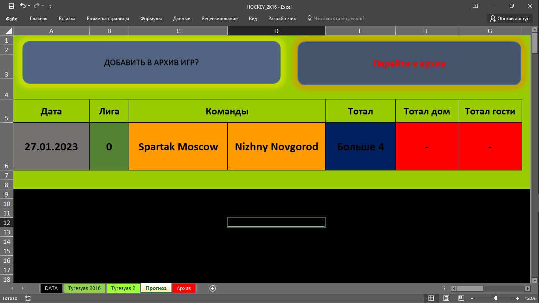Click the Общий доступ share button
This screenshot has height=303, width=539.
click(510, 19)
